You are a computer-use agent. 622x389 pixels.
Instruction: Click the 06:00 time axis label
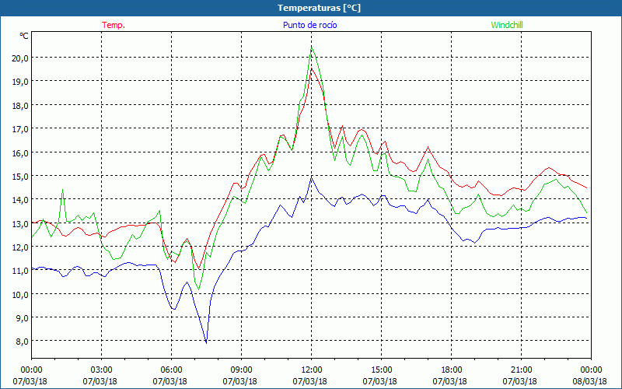171,370
